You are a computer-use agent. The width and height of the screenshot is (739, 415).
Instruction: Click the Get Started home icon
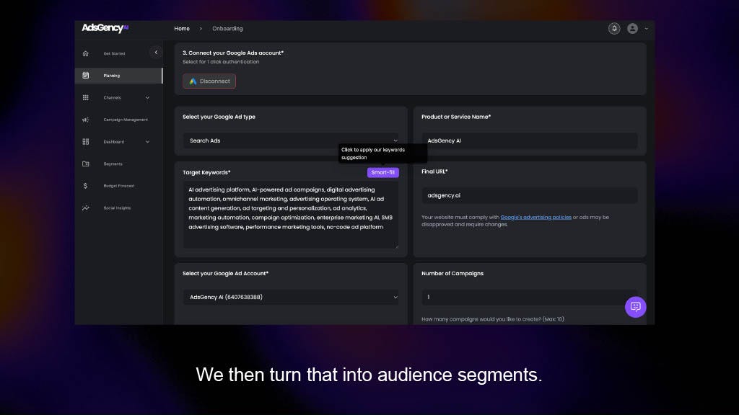pyautogui.click(x=86, y=53)
